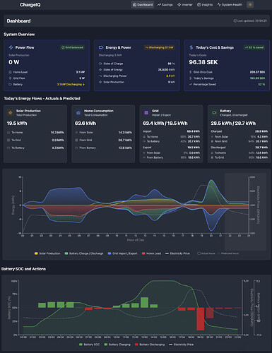Click the 0 W solar production value
Image resolution: width=272 pixels, height=353 pixels.
14,62
